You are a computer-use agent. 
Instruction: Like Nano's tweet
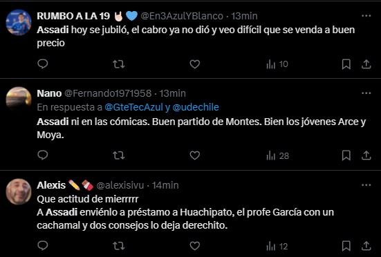point(194,155)
